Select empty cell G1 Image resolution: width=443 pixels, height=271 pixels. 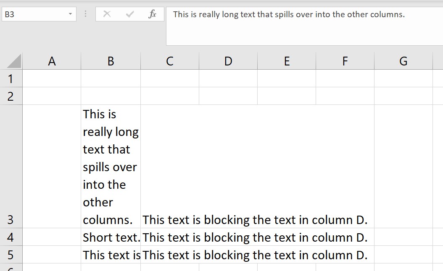[403, 78]
